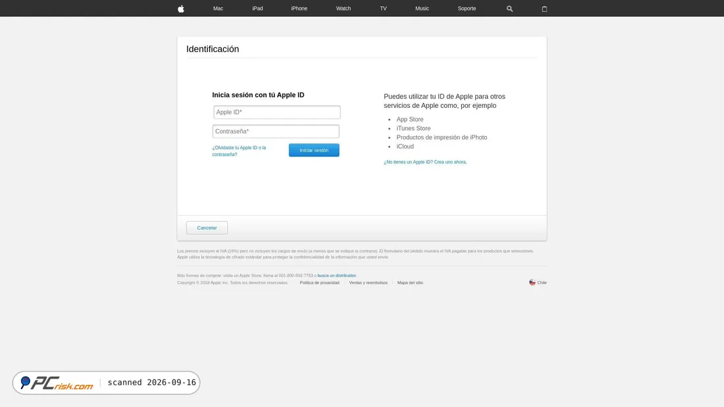Click the App Store list item
The width and height of the screenshot is (724, 407).
pos(410,119)
